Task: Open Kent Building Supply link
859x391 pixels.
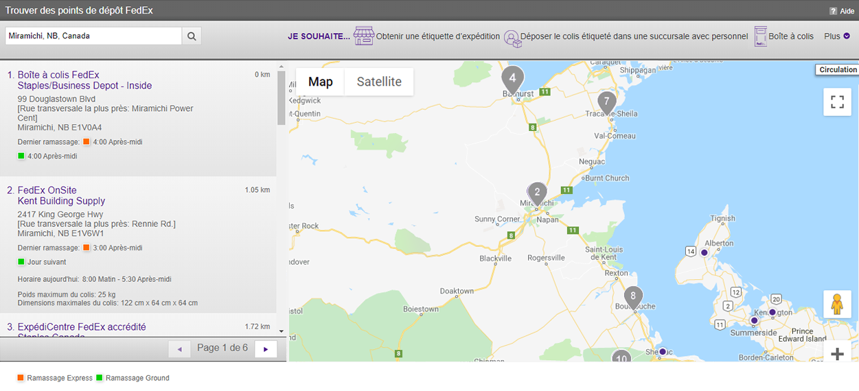Action: pos(62,201)
